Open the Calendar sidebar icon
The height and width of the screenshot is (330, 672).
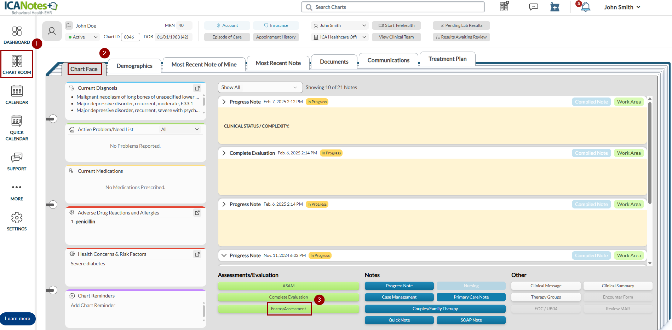17,95
